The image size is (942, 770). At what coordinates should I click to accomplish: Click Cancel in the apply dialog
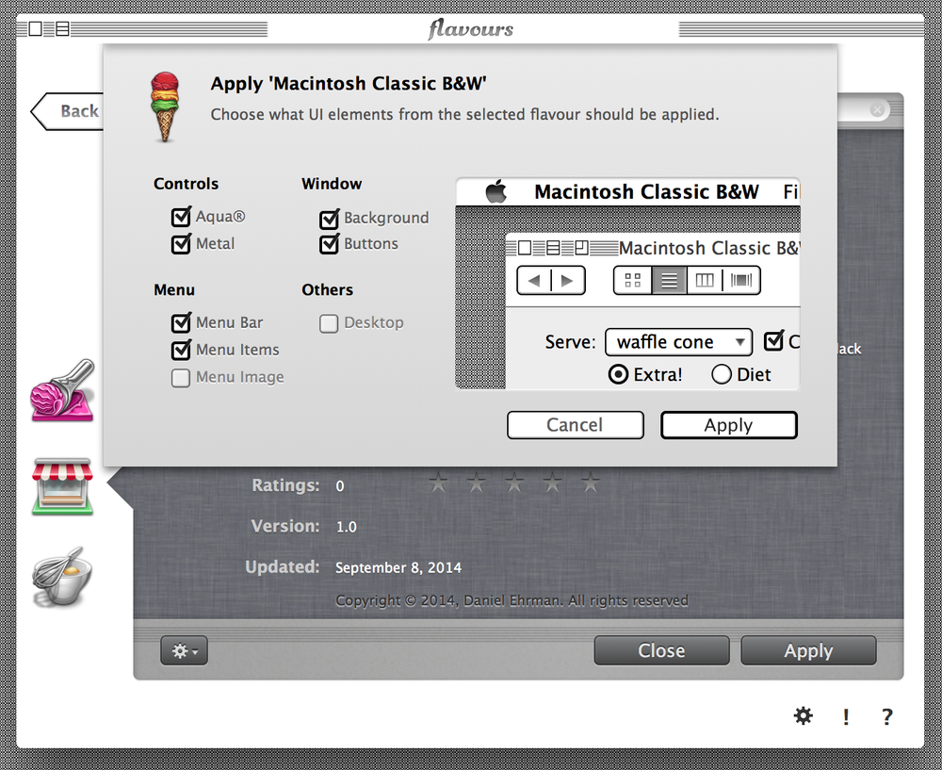coord(575,425)
